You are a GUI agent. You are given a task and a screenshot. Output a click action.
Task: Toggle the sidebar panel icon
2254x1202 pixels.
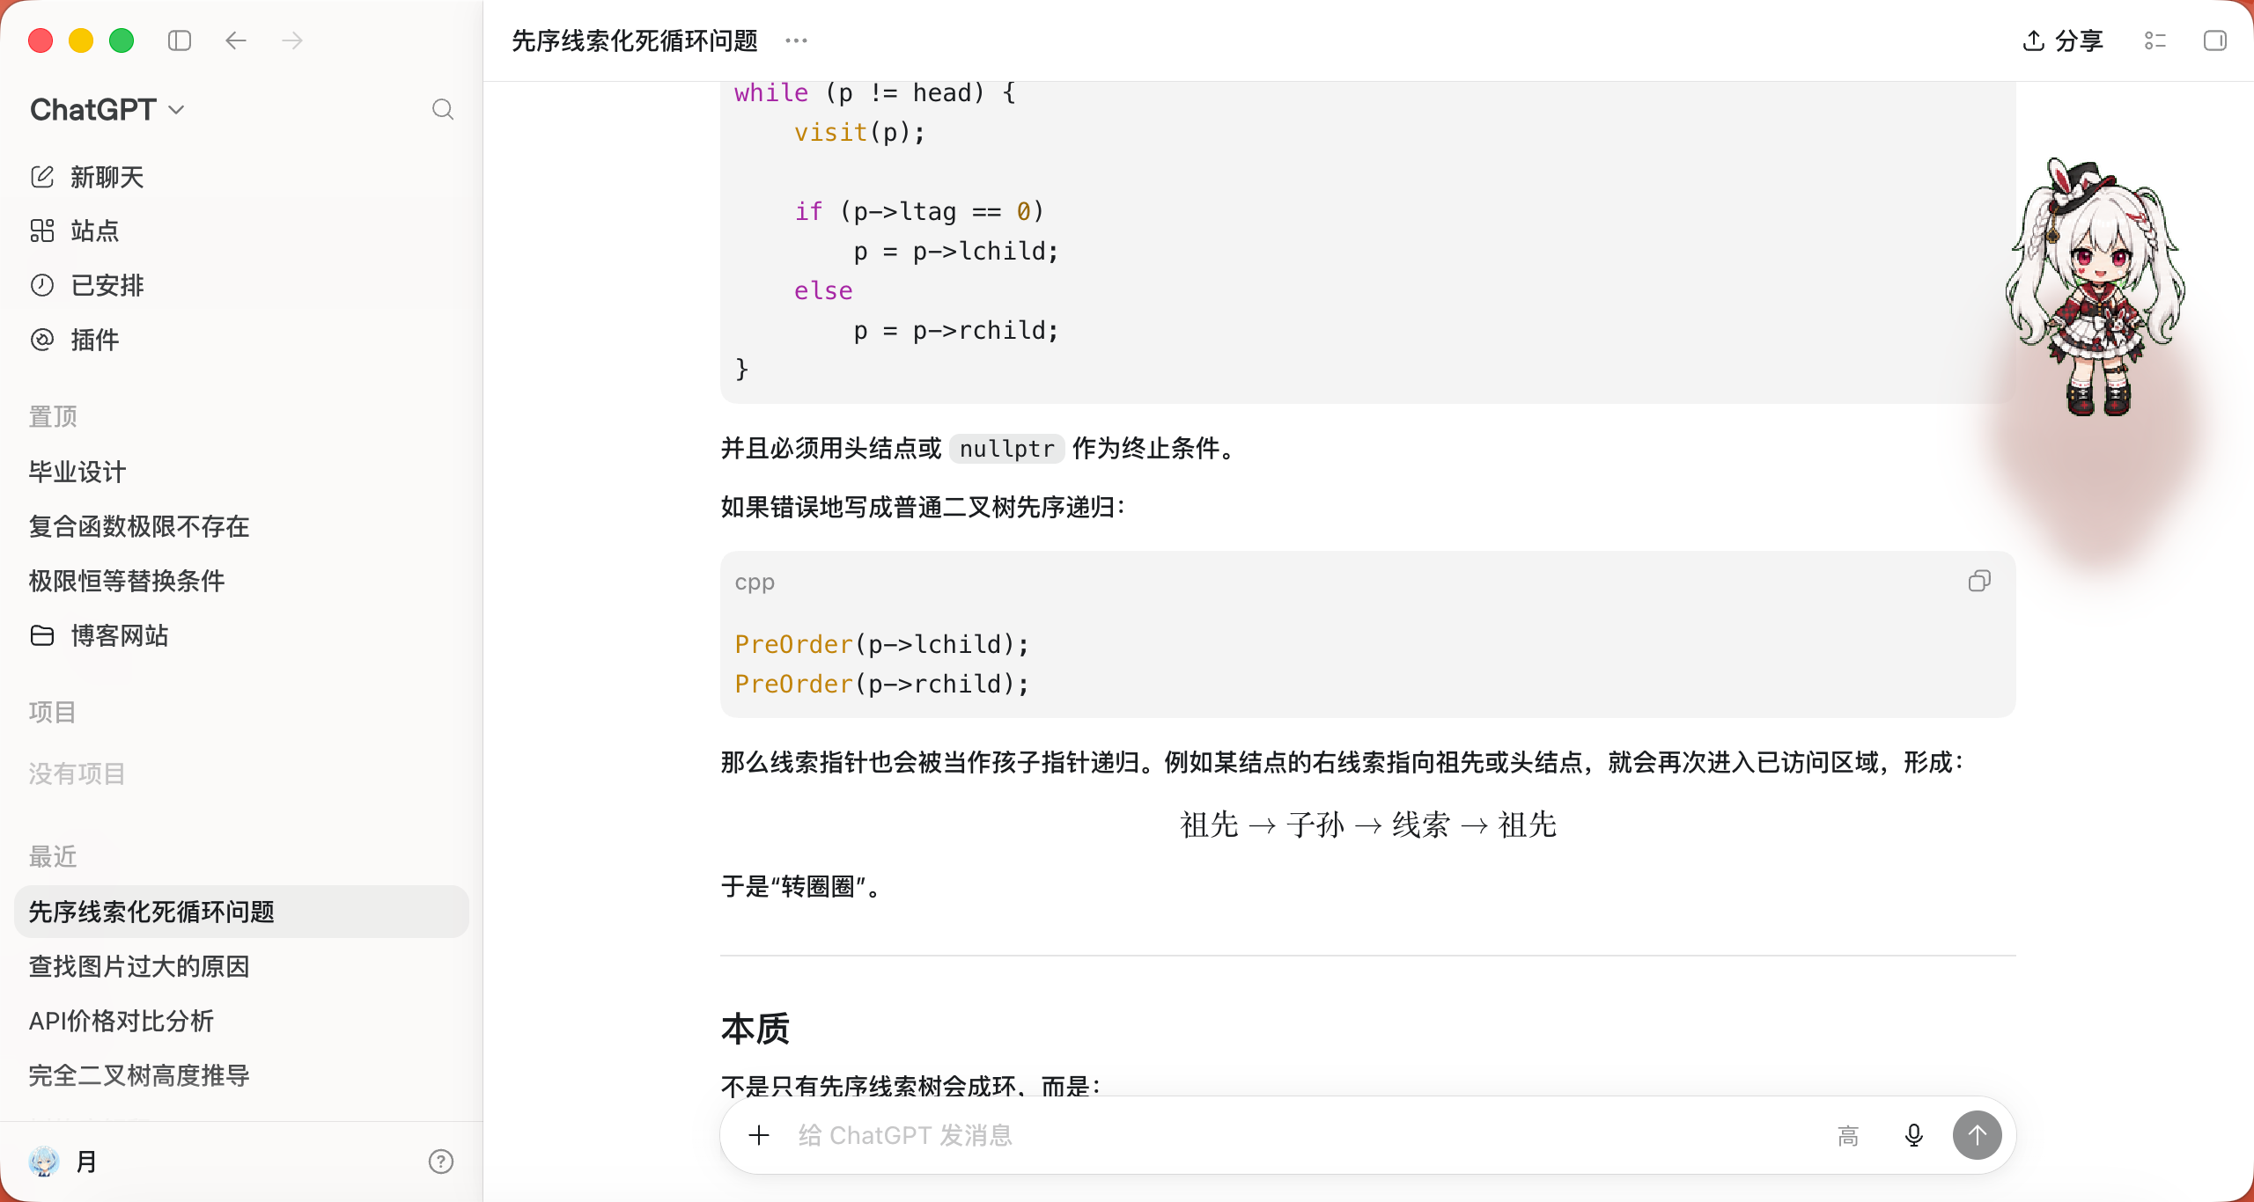(180, 40)
